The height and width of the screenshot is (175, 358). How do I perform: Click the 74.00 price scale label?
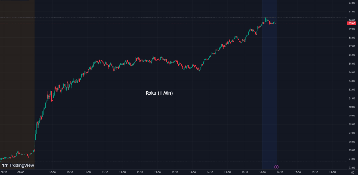352,159
